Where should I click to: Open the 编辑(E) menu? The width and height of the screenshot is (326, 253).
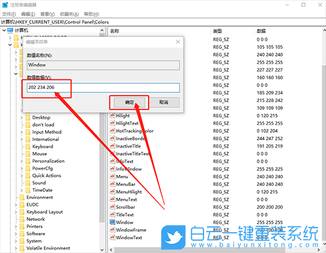28,14
